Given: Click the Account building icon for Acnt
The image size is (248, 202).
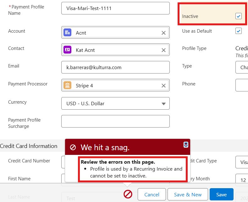Looking at the screenshot, I should tap(67, 33).
